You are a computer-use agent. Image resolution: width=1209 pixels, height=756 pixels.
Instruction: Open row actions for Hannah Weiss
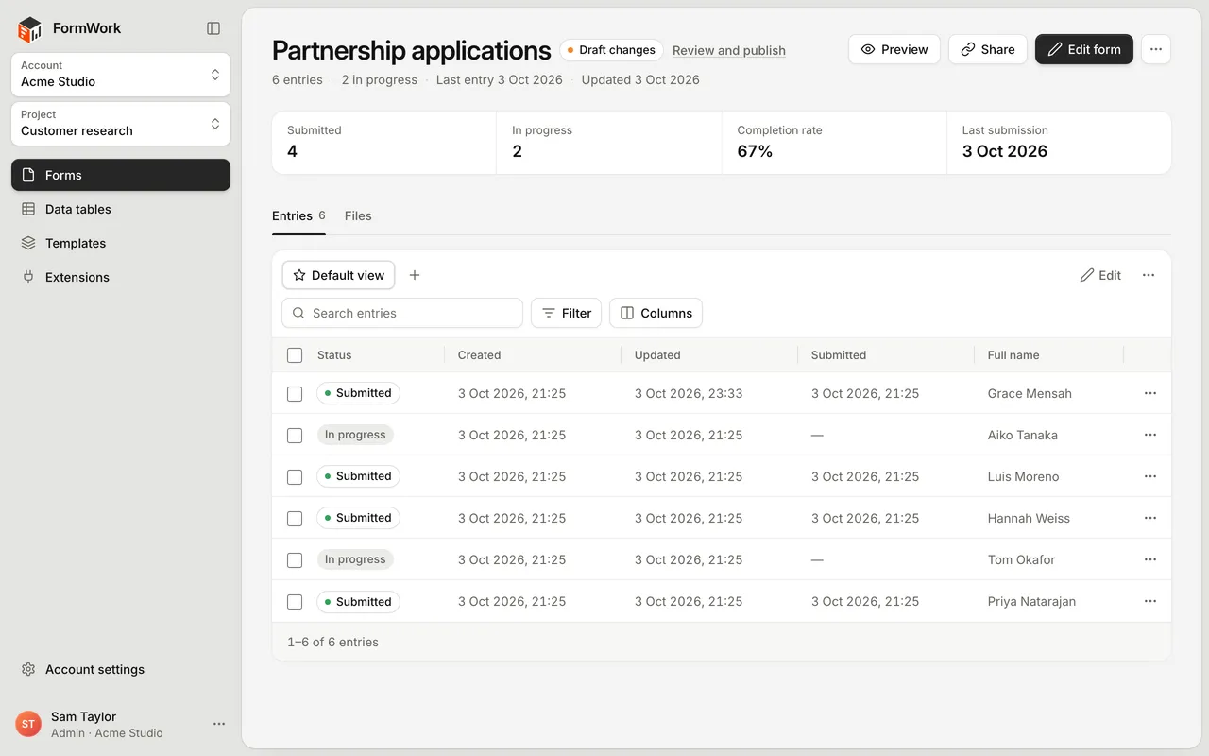pos(1150,518)
